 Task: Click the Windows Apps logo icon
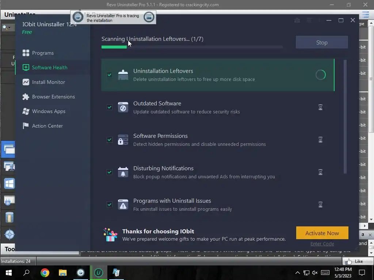[x=26, y=111]
